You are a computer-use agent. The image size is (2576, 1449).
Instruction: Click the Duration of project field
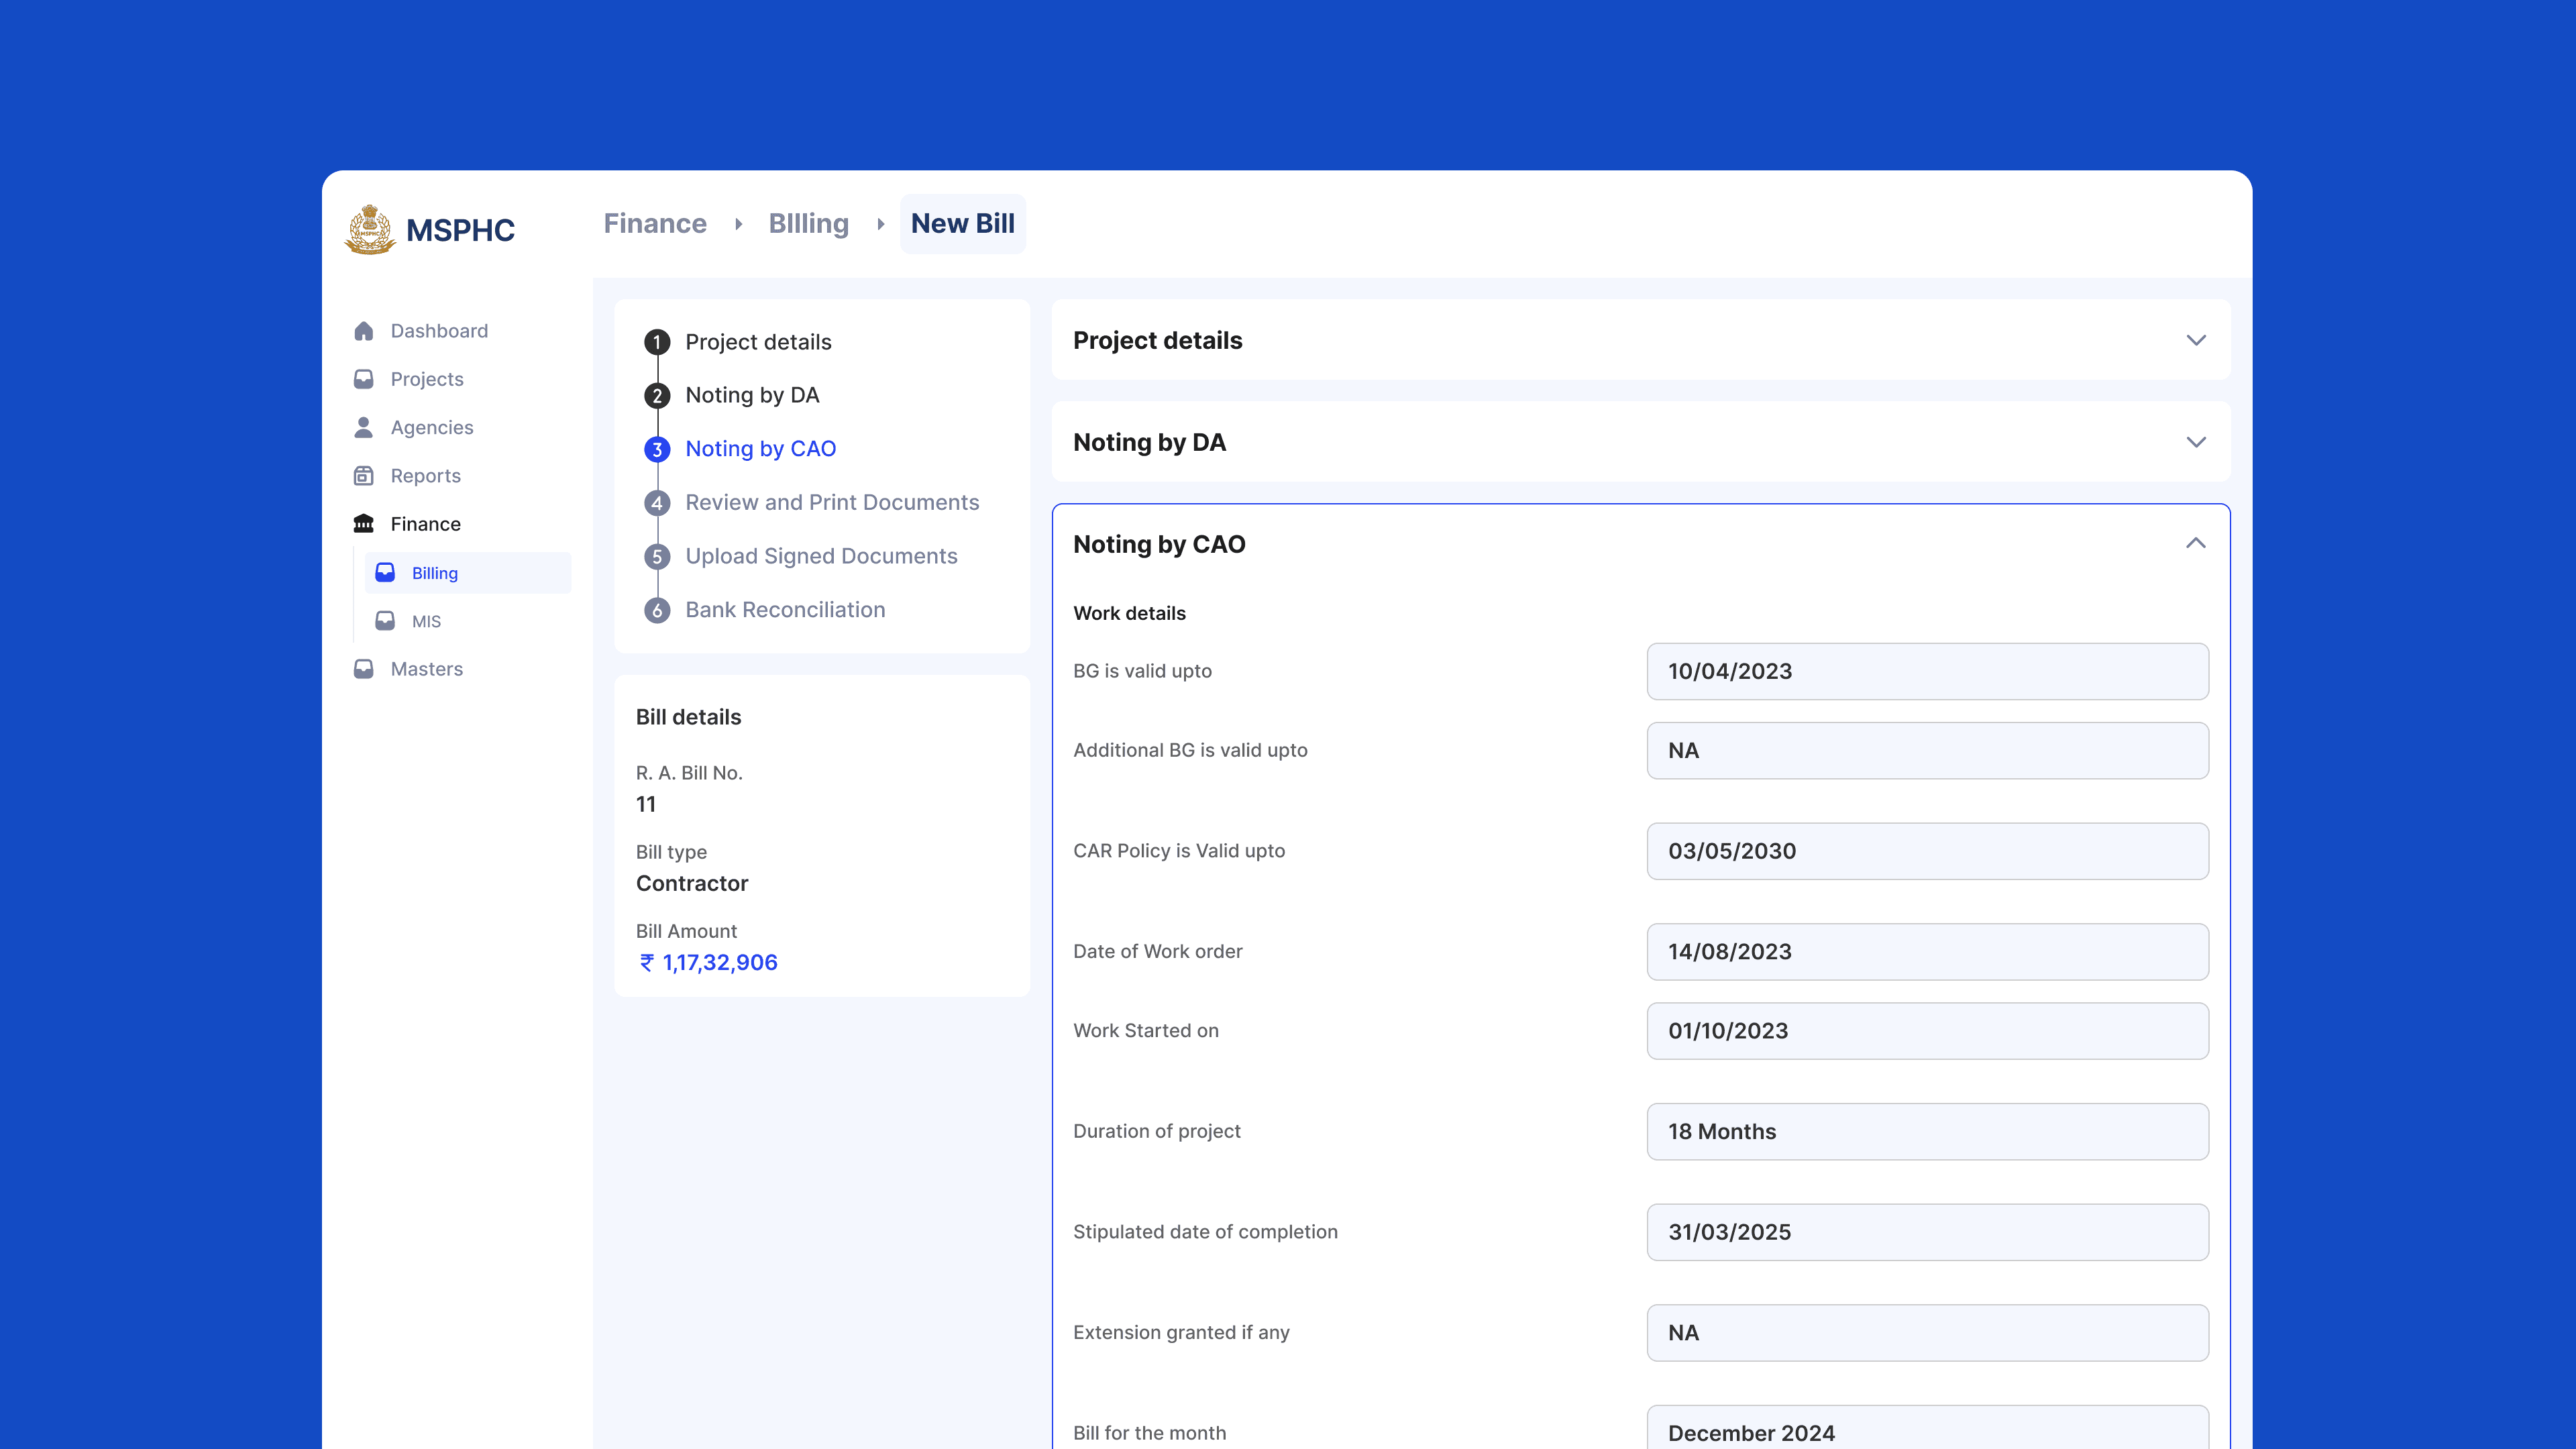1927,1131
